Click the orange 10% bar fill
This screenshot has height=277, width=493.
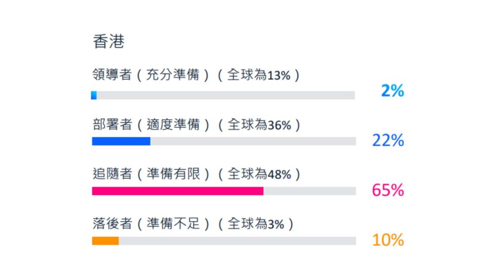[105, 240]
